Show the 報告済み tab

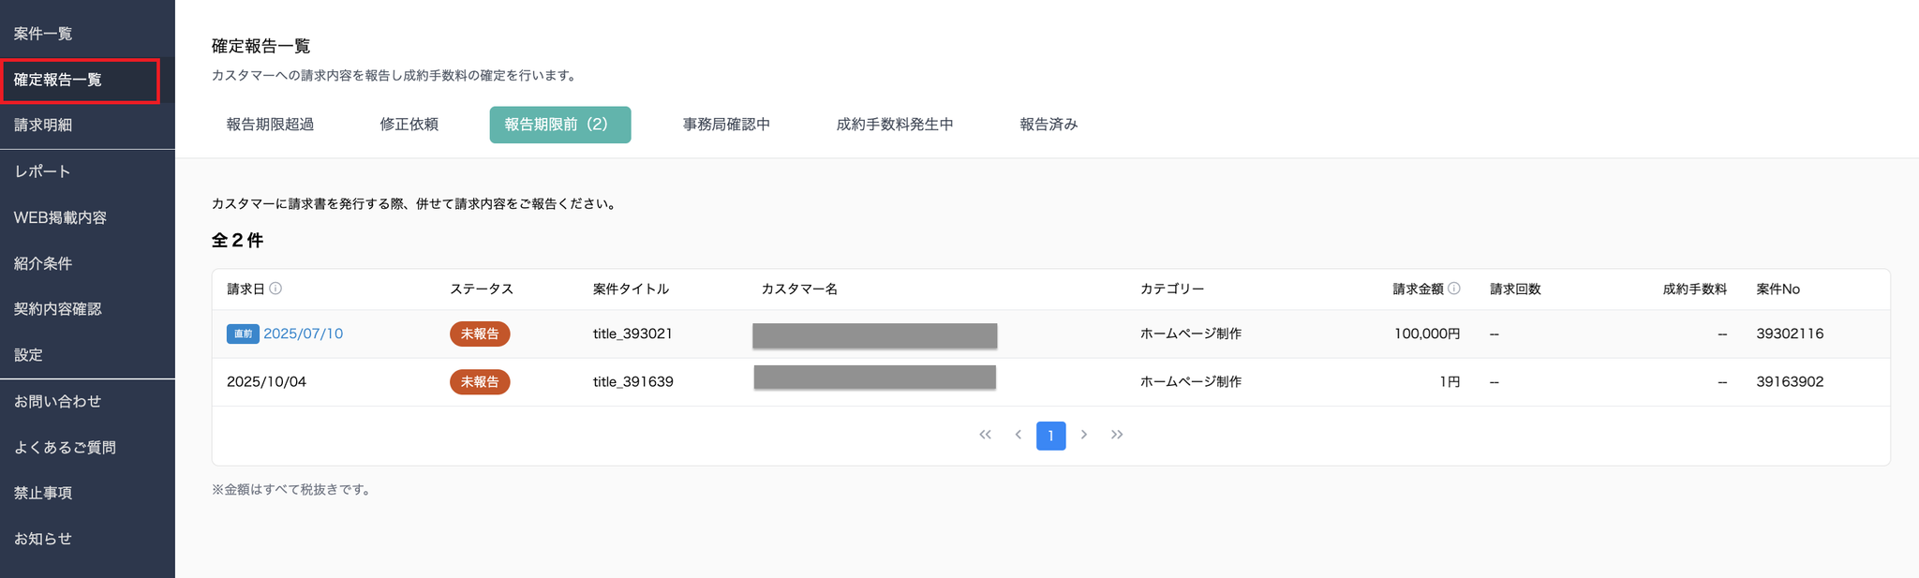1049,125
